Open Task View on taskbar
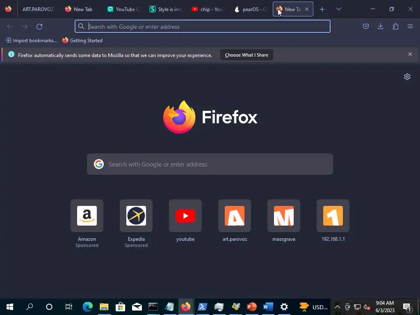Viewport: 420px width, 315px height. tap(69, 307)
